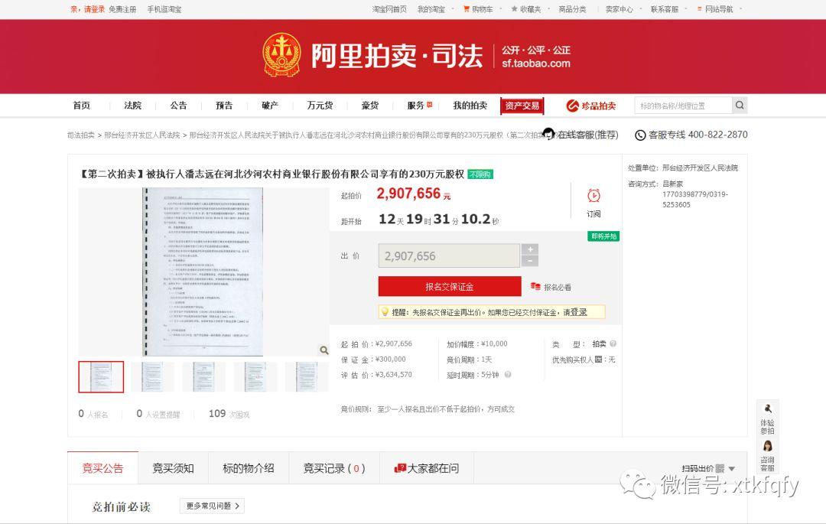Open the 淘宝网首页 link
The image size is (826, 524).
click(x=389, y=9)
